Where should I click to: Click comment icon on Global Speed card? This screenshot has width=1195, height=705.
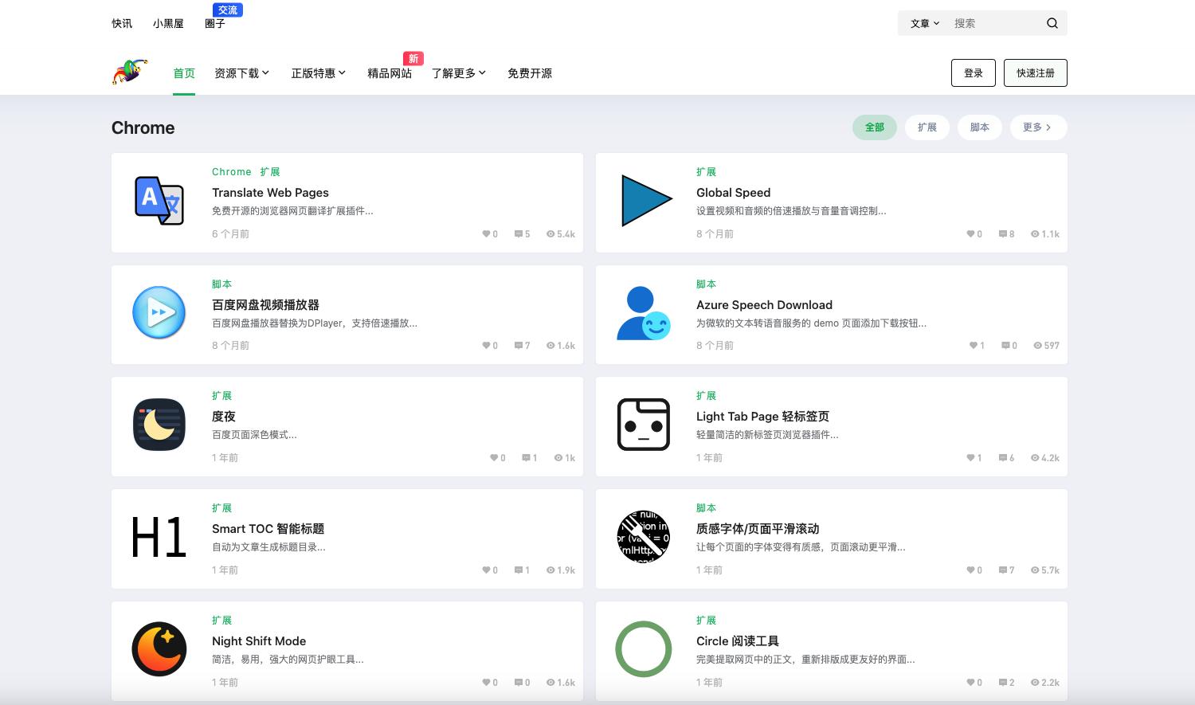[x=1003, y=234]
